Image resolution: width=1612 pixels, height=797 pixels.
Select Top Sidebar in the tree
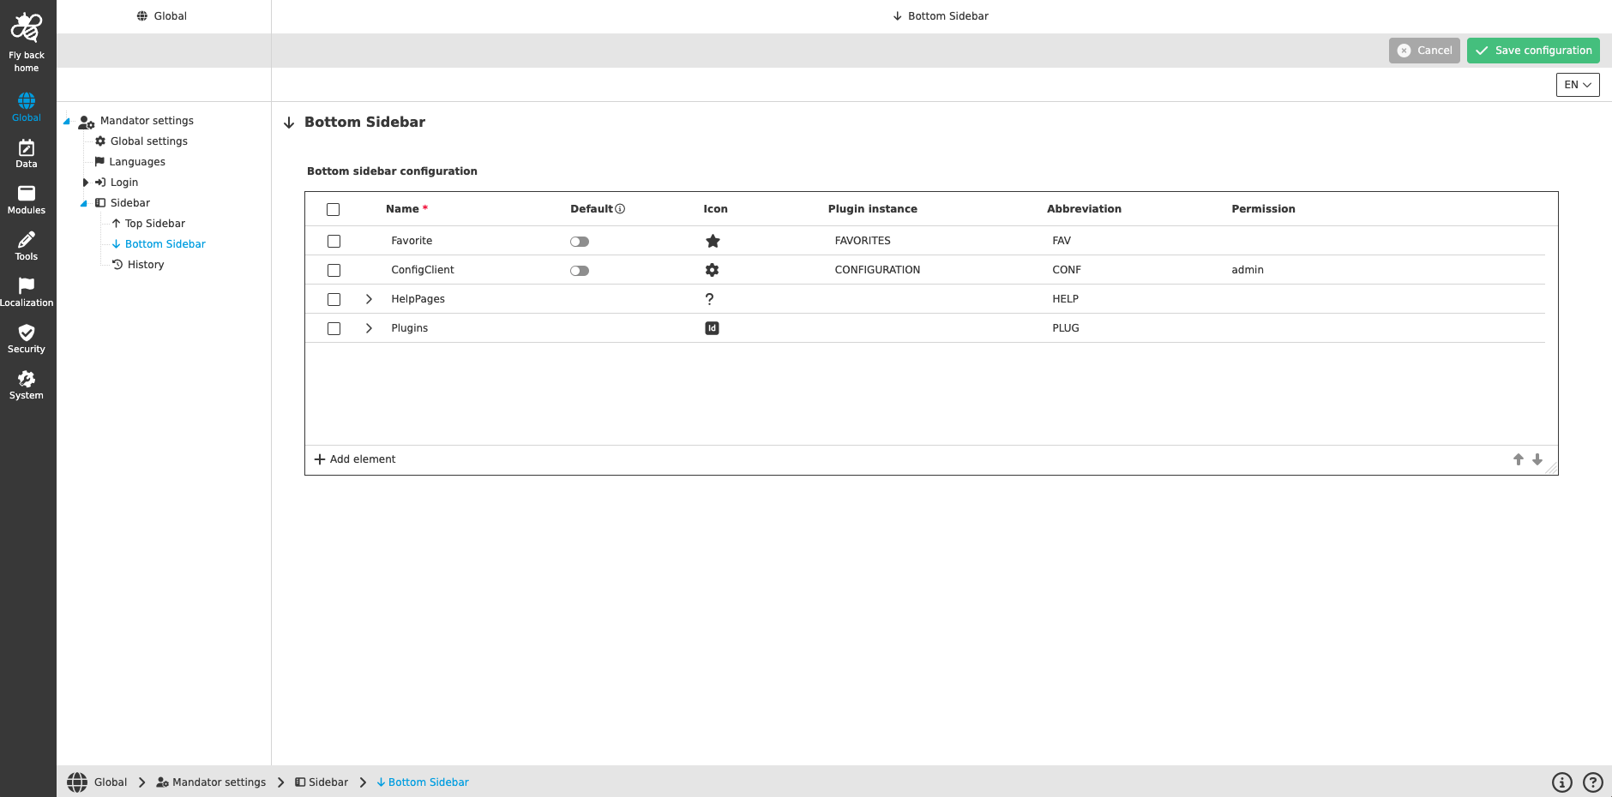[x=154, y=224]
